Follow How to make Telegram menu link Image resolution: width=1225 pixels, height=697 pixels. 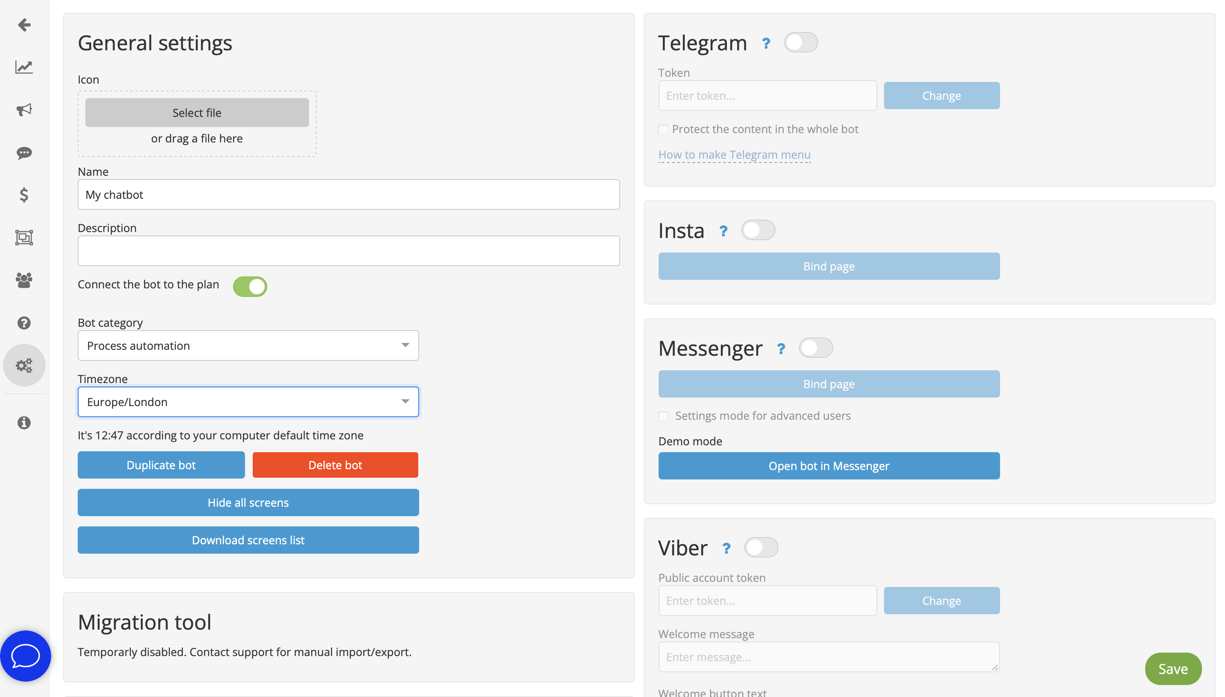tap(734, 154)
